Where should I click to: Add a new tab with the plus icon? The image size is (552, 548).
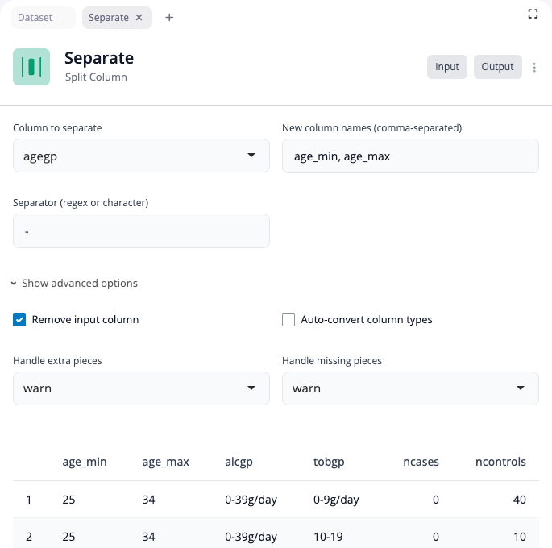click(x=169, y=18)
